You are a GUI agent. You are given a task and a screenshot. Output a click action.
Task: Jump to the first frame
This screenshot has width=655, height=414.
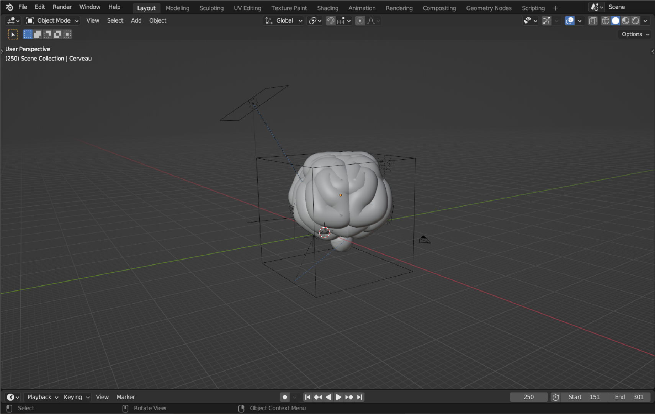(x=308, y=397)
